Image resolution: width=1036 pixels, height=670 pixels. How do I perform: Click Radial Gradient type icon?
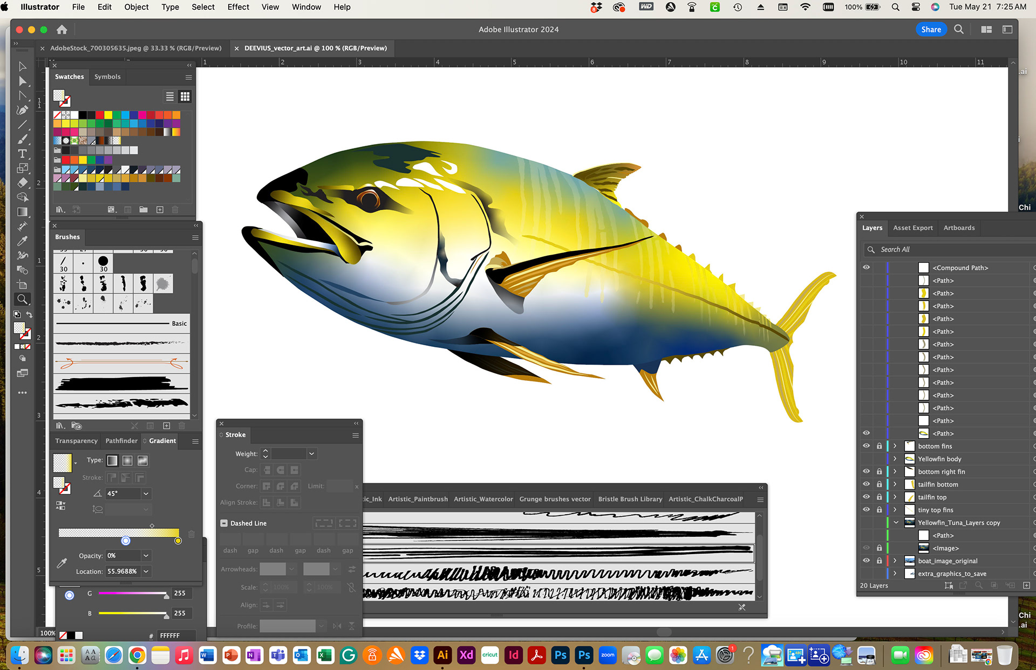pos(127,460)
